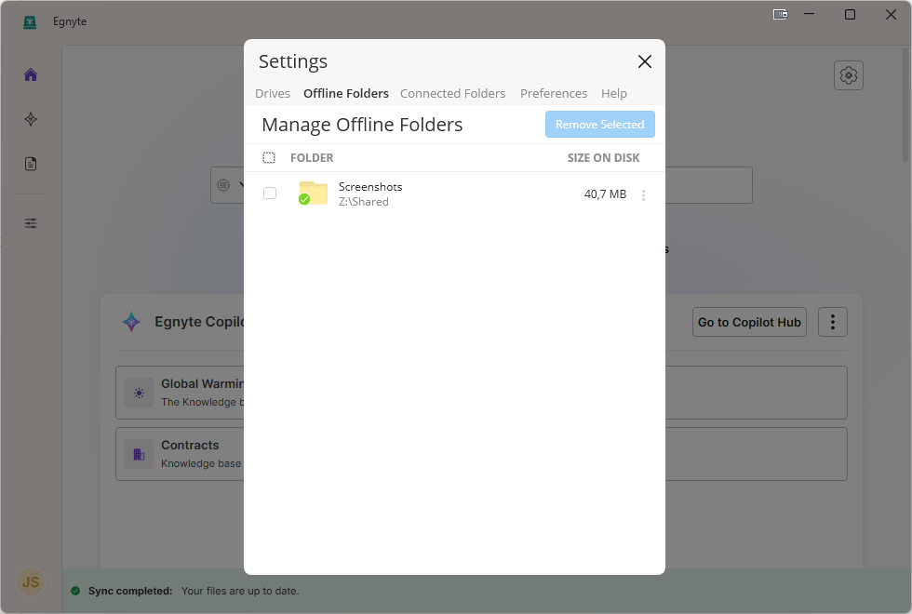The height and width of the screenshot is (614, 912).
Task: Click the select-all checkbox in the folder header
Action: 269,157
